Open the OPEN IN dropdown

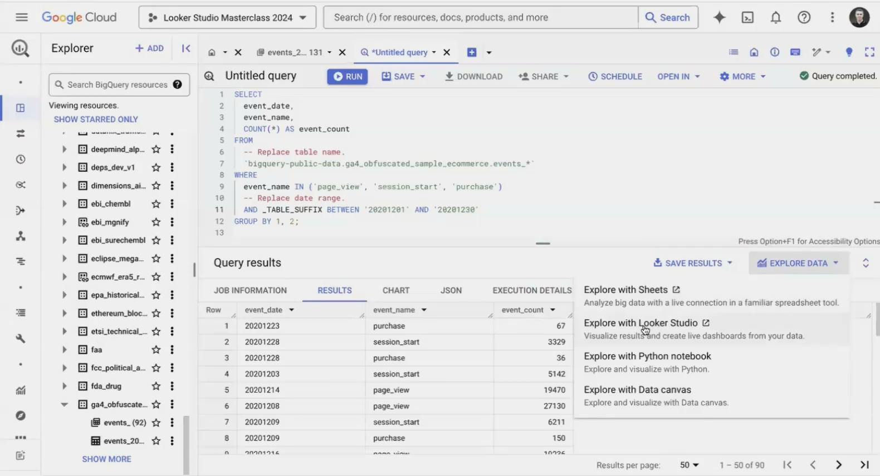tap(678, 76)
